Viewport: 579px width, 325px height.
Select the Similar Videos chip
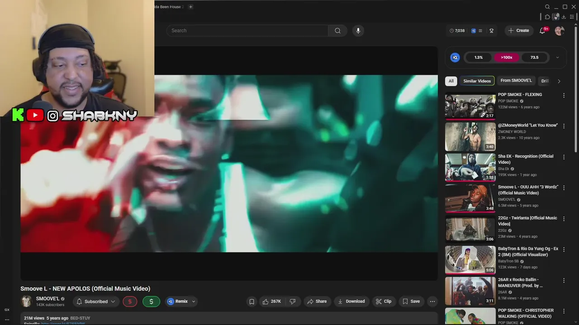tap(477, 81)
